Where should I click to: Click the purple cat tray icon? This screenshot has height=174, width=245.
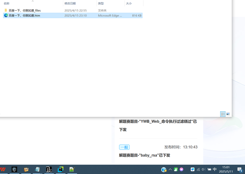tap(181, 169)
